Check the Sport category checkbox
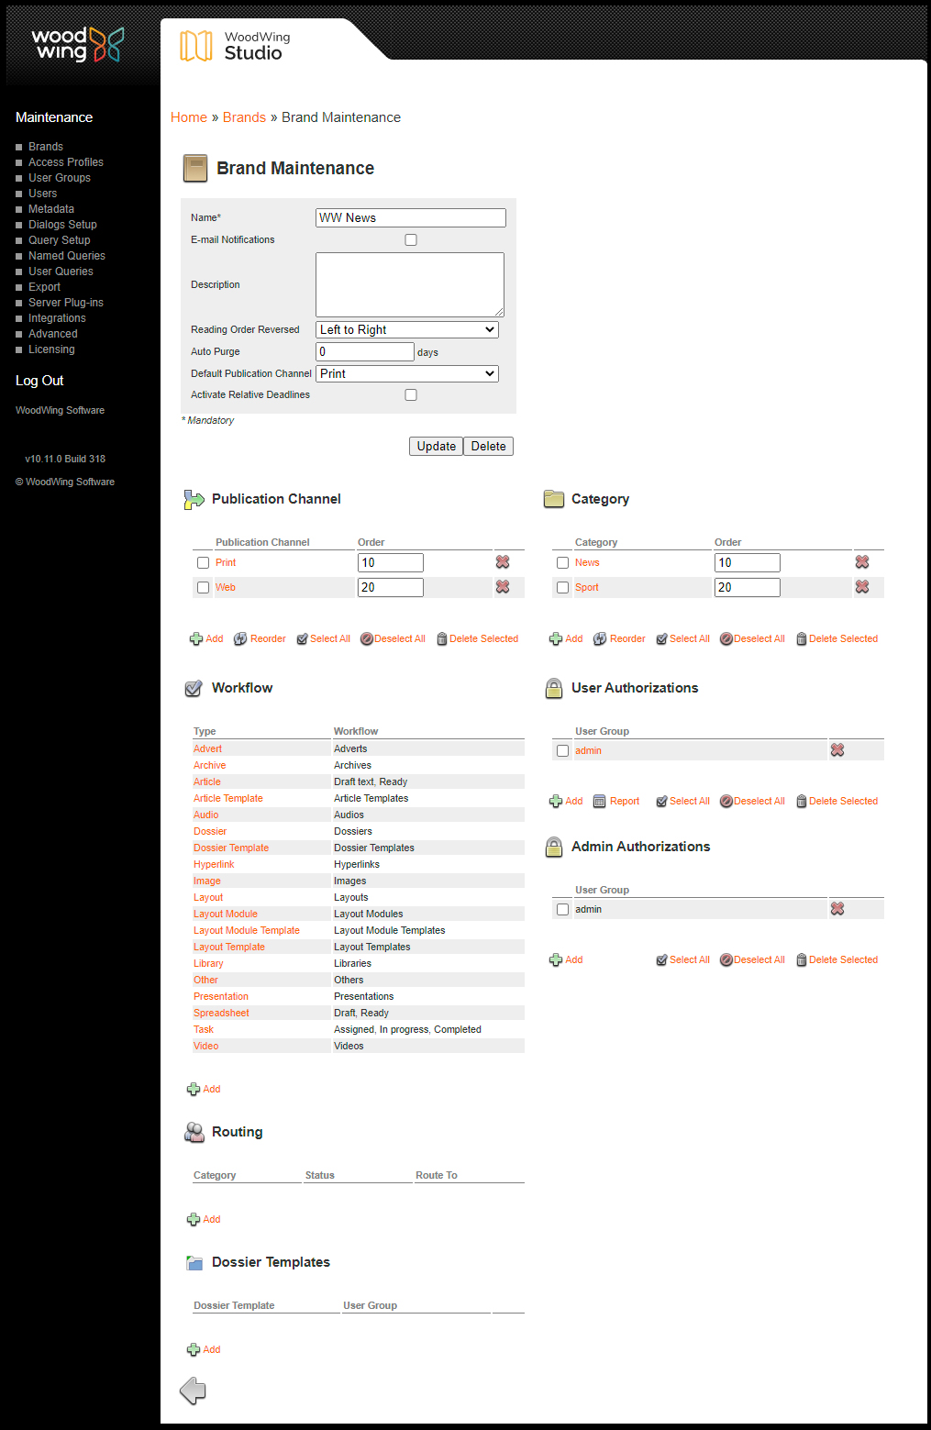The width and height of the screenshot is (931, 1430). (562, 588)
